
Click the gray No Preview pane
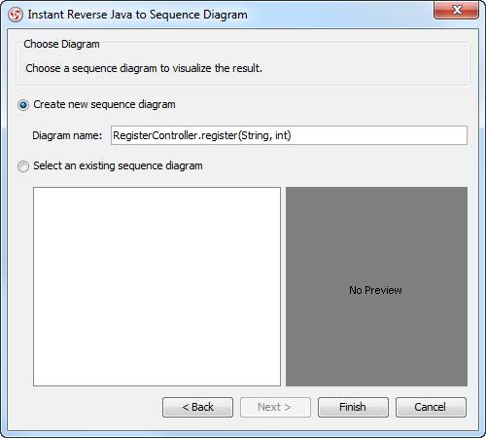click(x=376, y=286)
